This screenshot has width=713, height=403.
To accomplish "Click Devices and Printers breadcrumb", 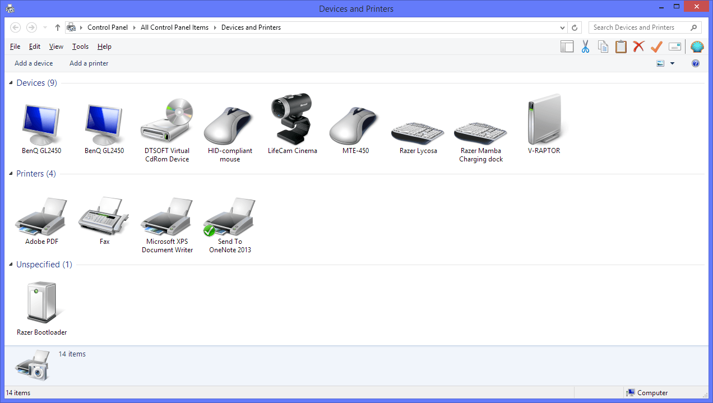I will 251,27.
